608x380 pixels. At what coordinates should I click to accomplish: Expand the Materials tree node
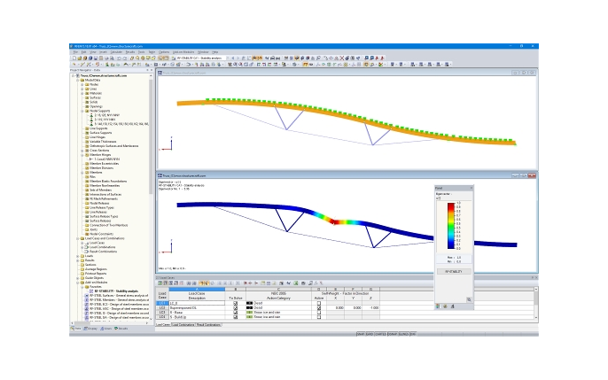coord(82,93)
